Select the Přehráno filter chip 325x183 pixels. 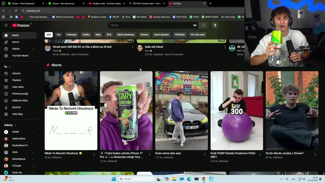[x=180, y=35]
